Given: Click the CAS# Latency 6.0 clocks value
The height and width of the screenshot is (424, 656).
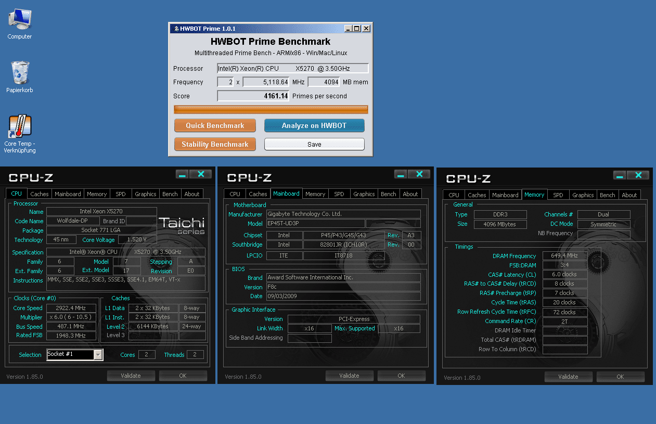Looking at the screenshot, I should tap(565, 274).
